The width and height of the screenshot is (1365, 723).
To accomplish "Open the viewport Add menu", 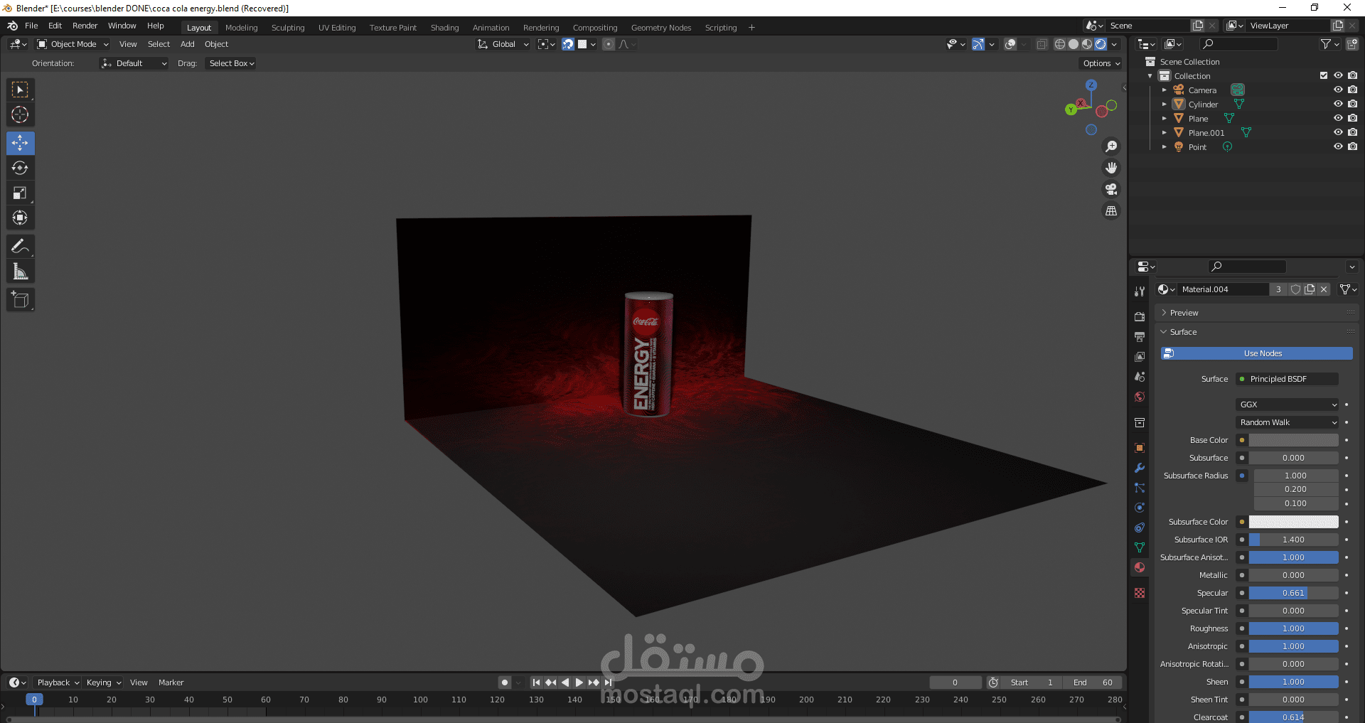I will (x=188, y=44).
